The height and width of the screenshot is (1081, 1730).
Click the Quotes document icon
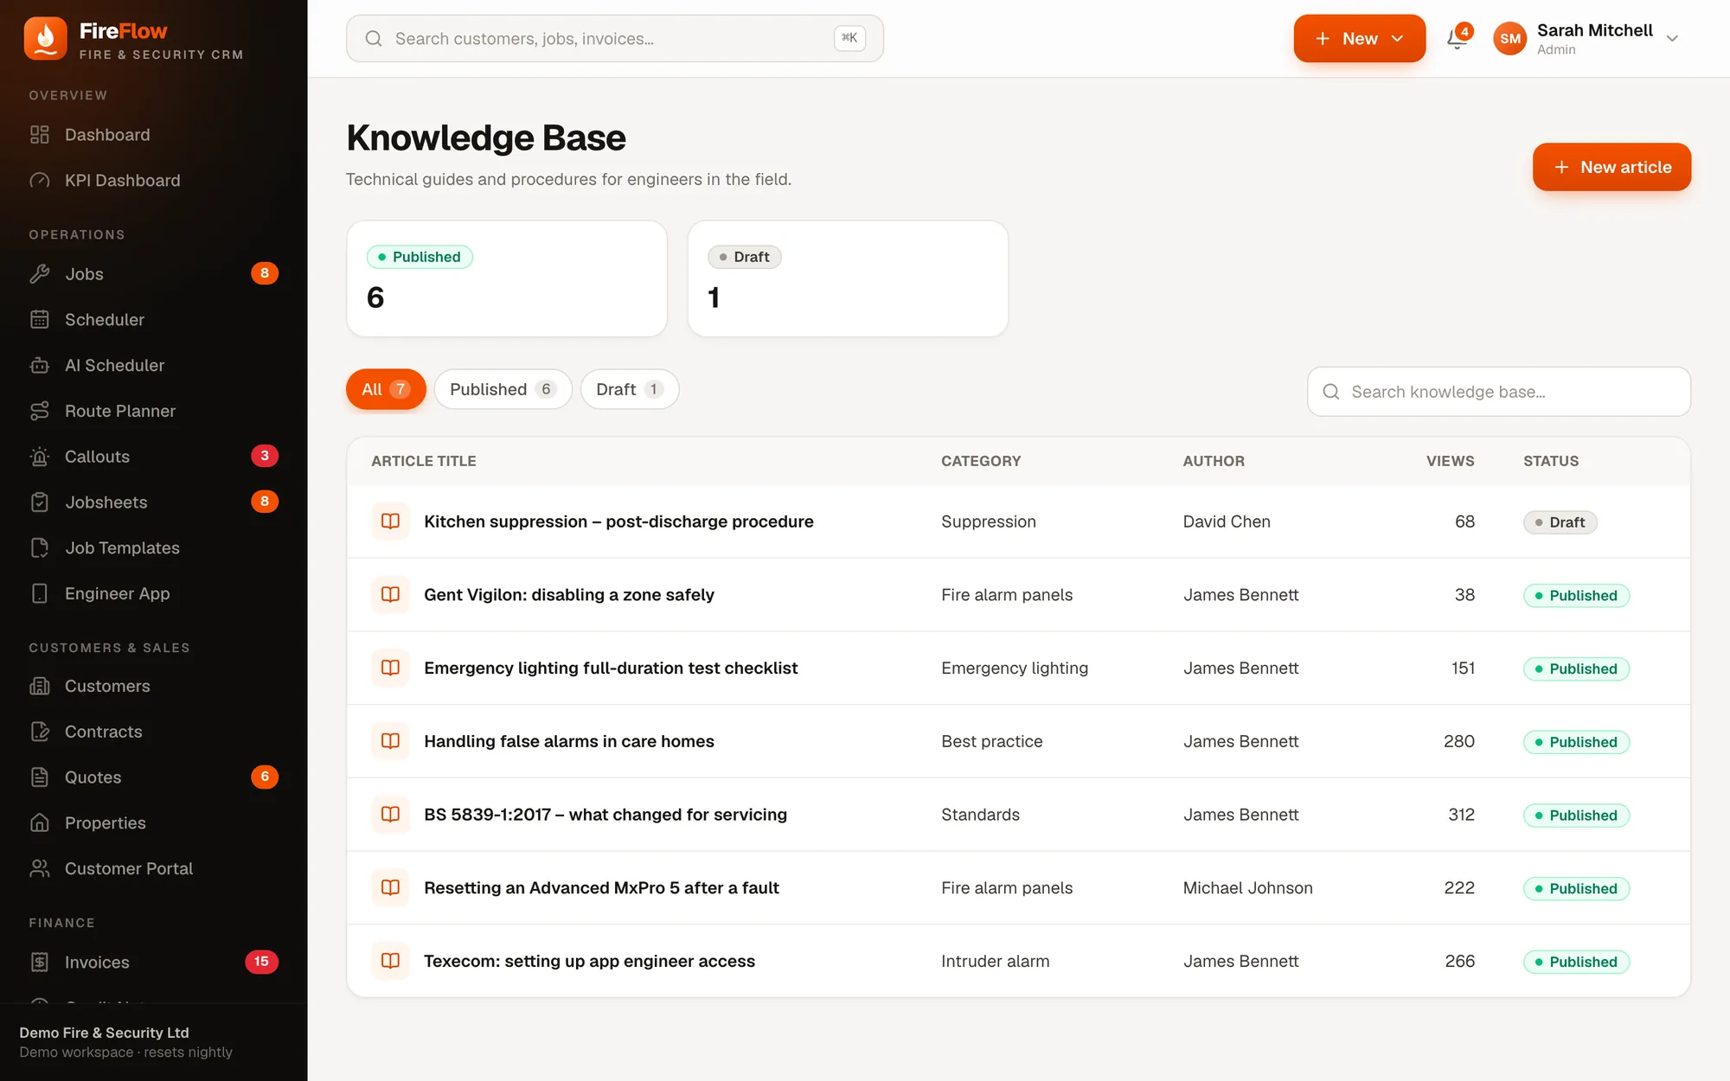pos(40,777)
